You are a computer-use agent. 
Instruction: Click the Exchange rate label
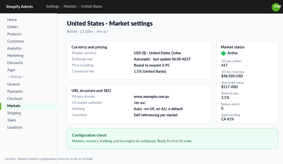tap(82, 59)
